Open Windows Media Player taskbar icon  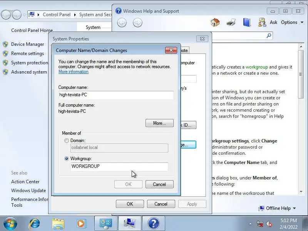click(81, 223)
